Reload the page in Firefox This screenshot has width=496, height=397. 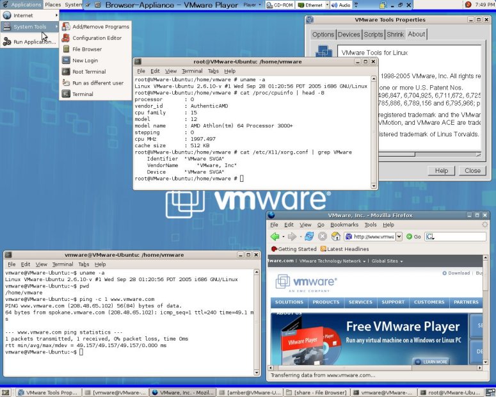[309, 236]
